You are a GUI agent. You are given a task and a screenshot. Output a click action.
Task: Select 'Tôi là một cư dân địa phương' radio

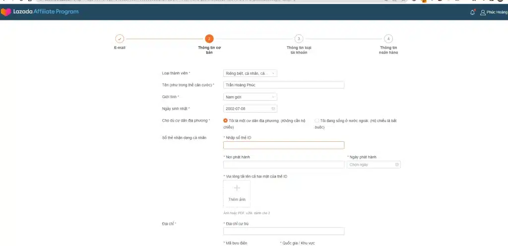pyautogui.click(x=226, y=121)
